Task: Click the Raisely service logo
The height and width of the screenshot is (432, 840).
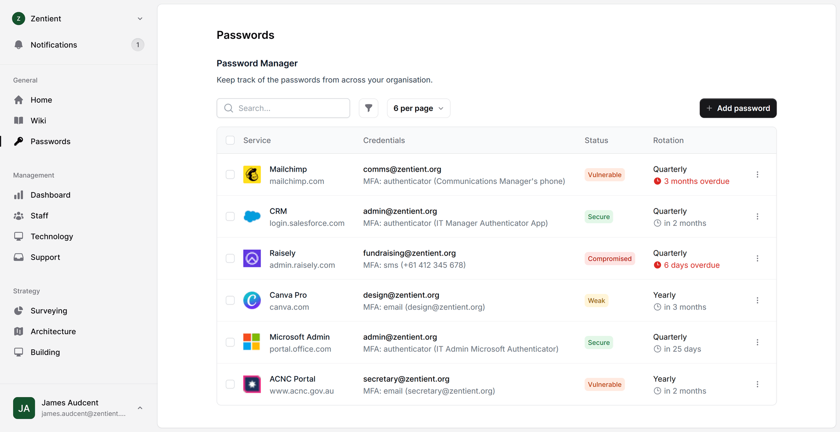Action: tap(252, 259)
